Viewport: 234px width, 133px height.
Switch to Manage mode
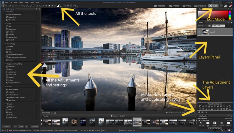coord(160,6)
